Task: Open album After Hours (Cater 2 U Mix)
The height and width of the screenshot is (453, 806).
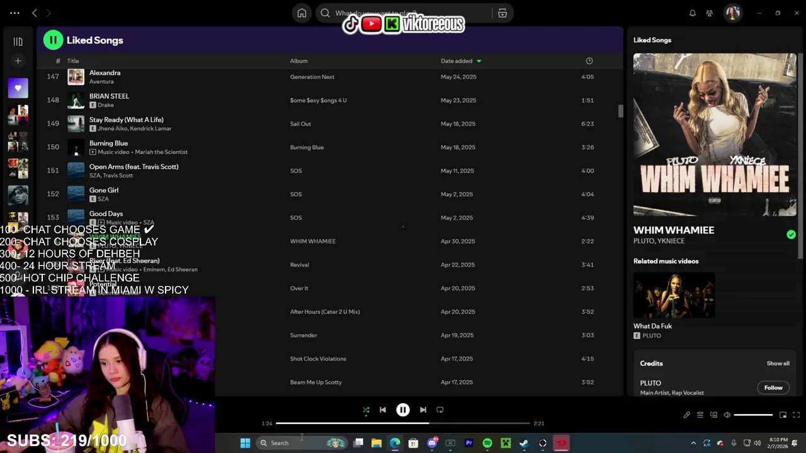Action: click(325, 312)
